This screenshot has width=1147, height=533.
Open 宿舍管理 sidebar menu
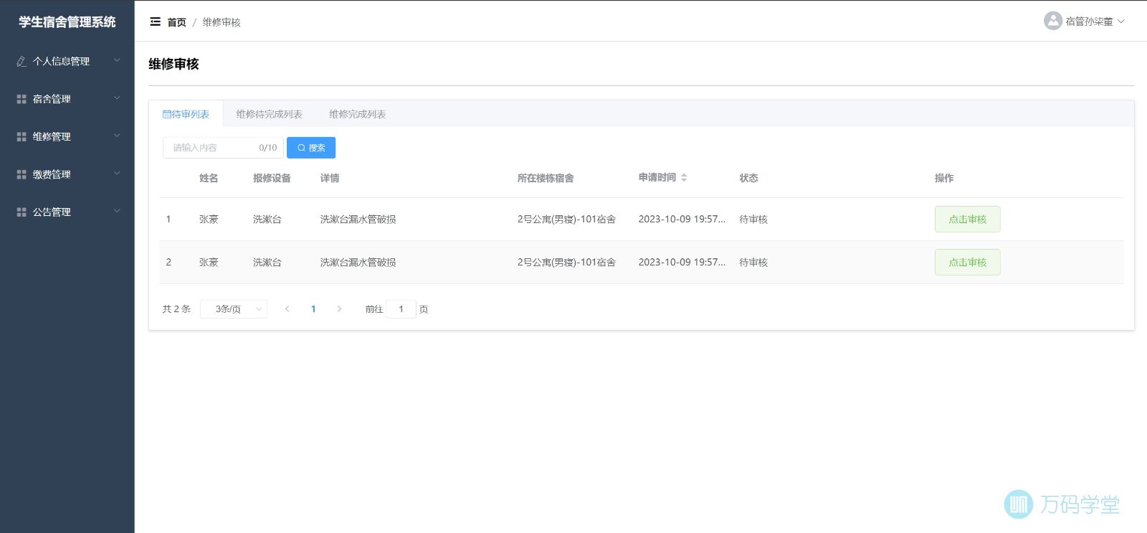click(67, 99)
